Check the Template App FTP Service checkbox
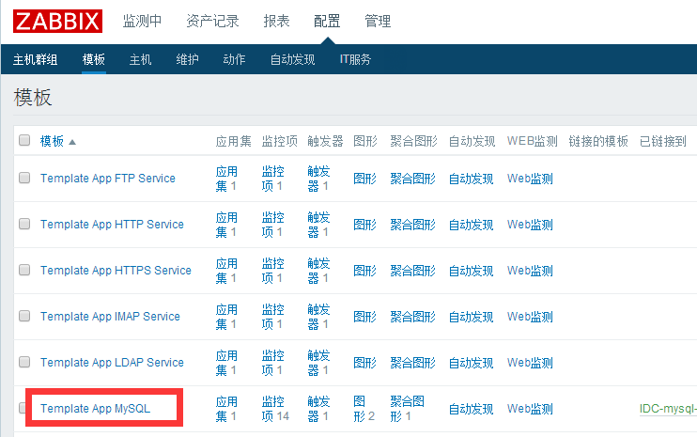The height and width of the screenshot is (437, 697). coord(24,178)
